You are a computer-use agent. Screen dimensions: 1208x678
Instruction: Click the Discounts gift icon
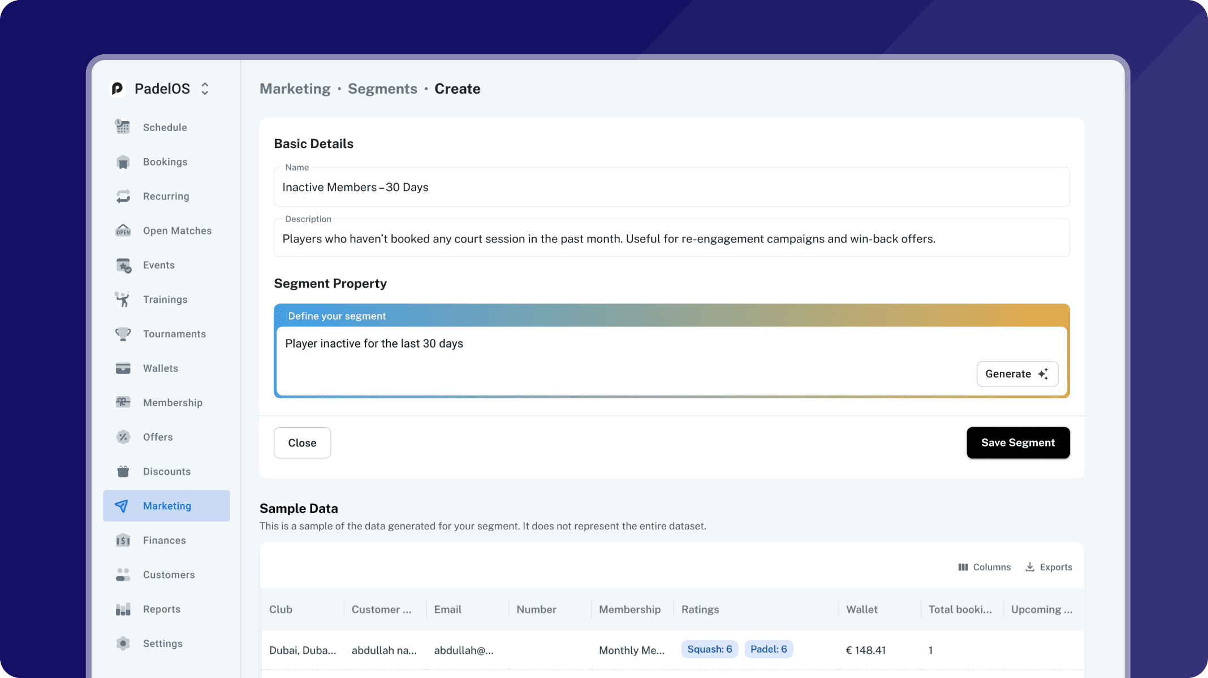point(123,471)
